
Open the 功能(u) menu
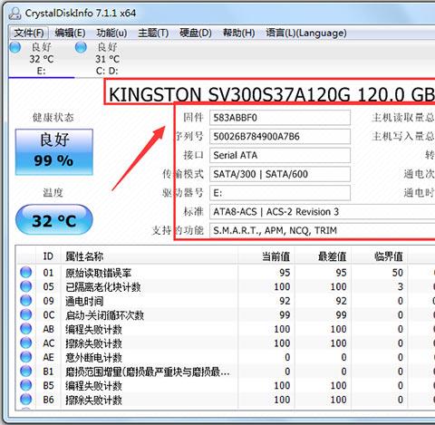tap(111, 33)
